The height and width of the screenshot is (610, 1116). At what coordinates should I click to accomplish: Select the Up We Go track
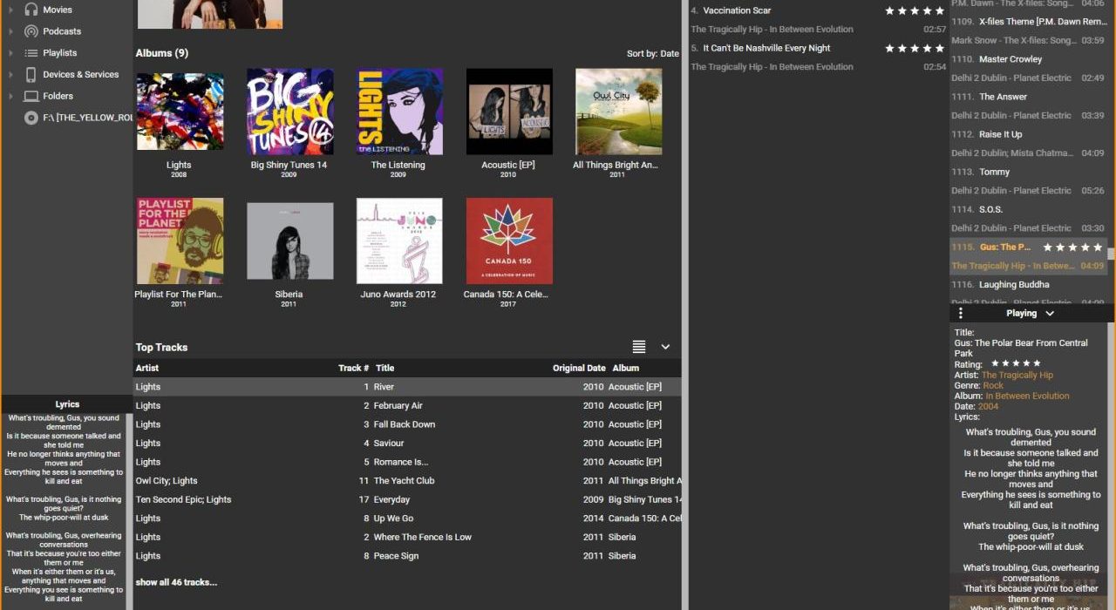pos(407,518)
